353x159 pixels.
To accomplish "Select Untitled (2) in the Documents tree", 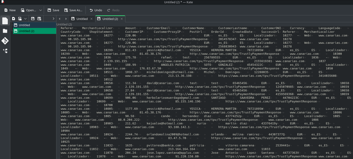I will tap(34, 31).
